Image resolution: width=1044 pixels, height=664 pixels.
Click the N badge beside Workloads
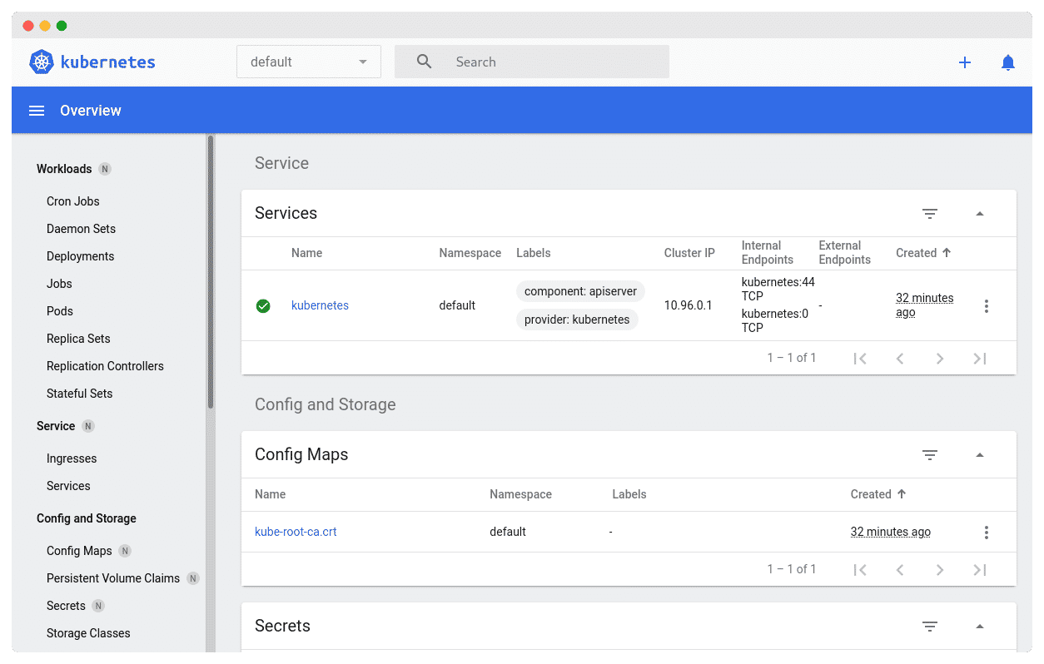click(105, 169)
